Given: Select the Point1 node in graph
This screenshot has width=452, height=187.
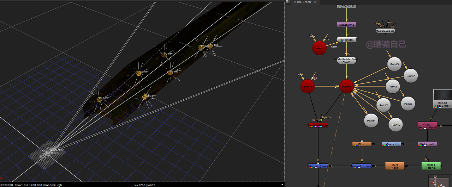Looking at the screenshot, I should pyautogui.click(x=393, y=86).
